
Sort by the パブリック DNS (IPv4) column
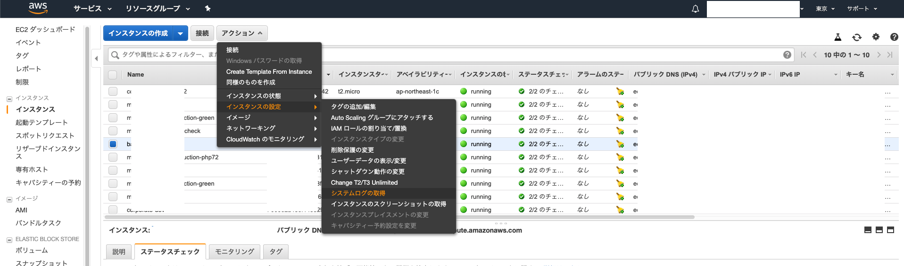tap(665, 74)
